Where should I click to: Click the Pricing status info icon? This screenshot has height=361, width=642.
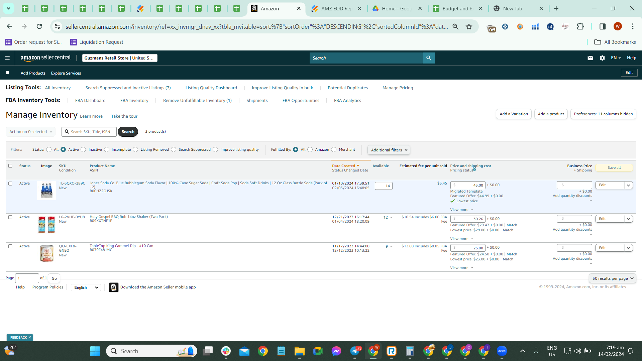coord(474,170)
